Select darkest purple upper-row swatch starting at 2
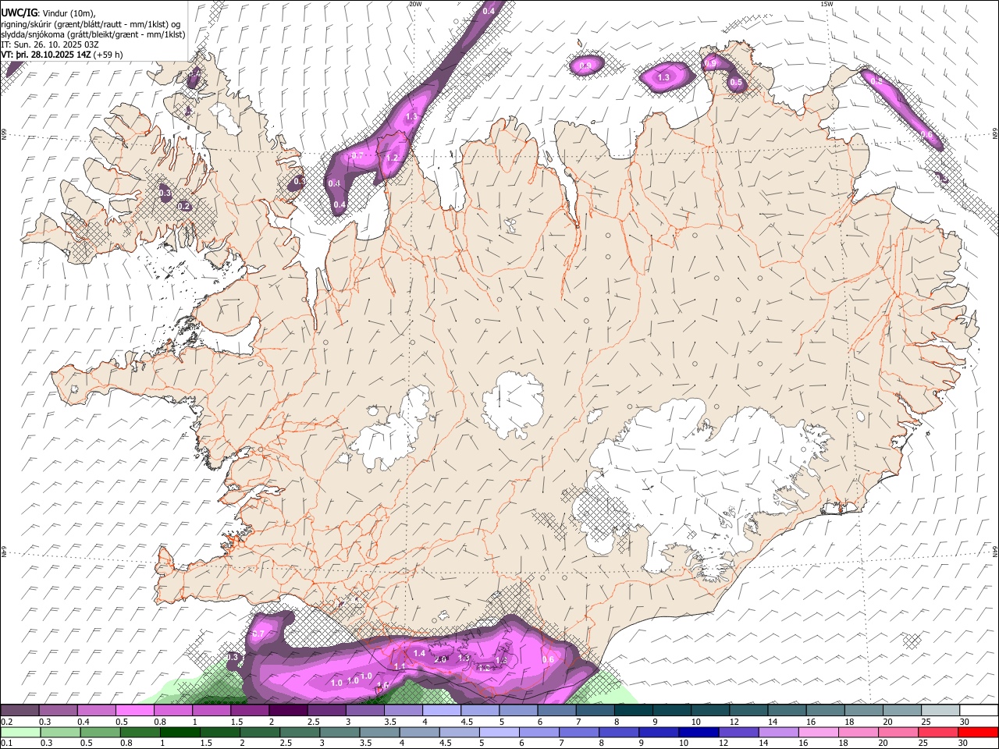 click(288, 710)
